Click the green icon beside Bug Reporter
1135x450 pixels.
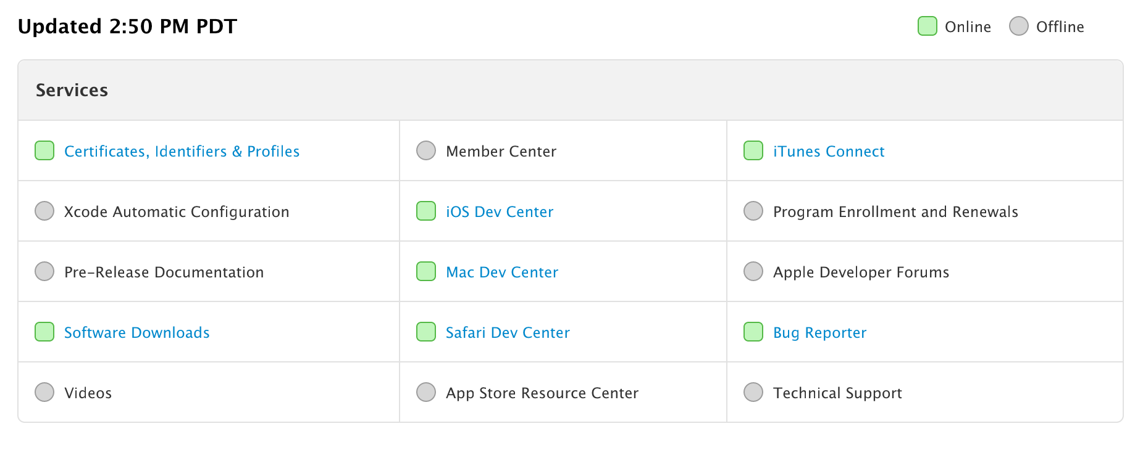click(753, 332)
